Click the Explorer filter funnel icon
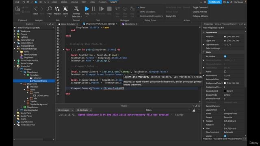 [15, 28]
